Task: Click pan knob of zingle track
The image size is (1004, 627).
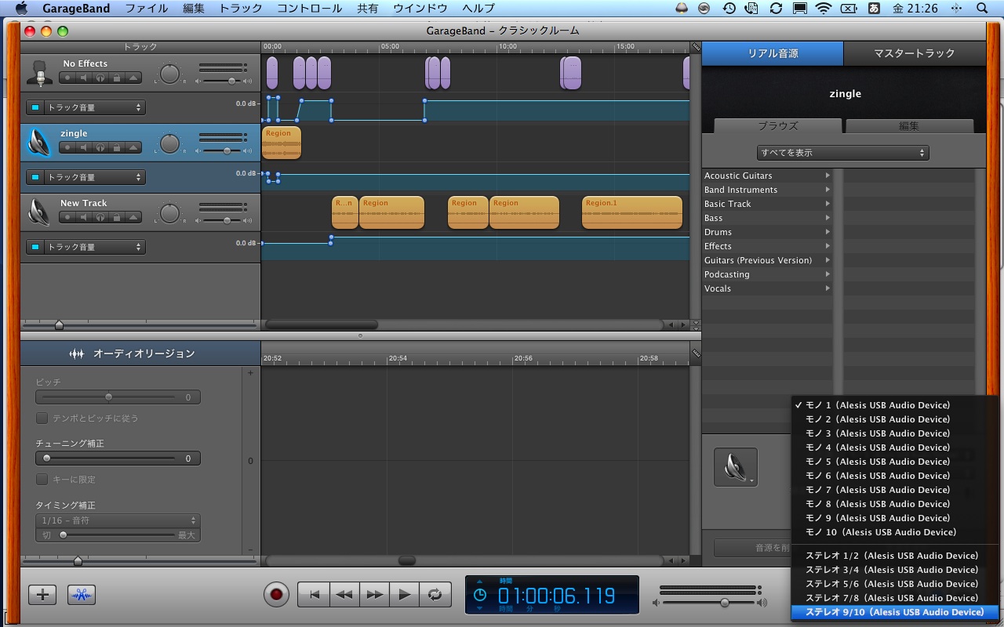Action: click(x=170, y=144)
